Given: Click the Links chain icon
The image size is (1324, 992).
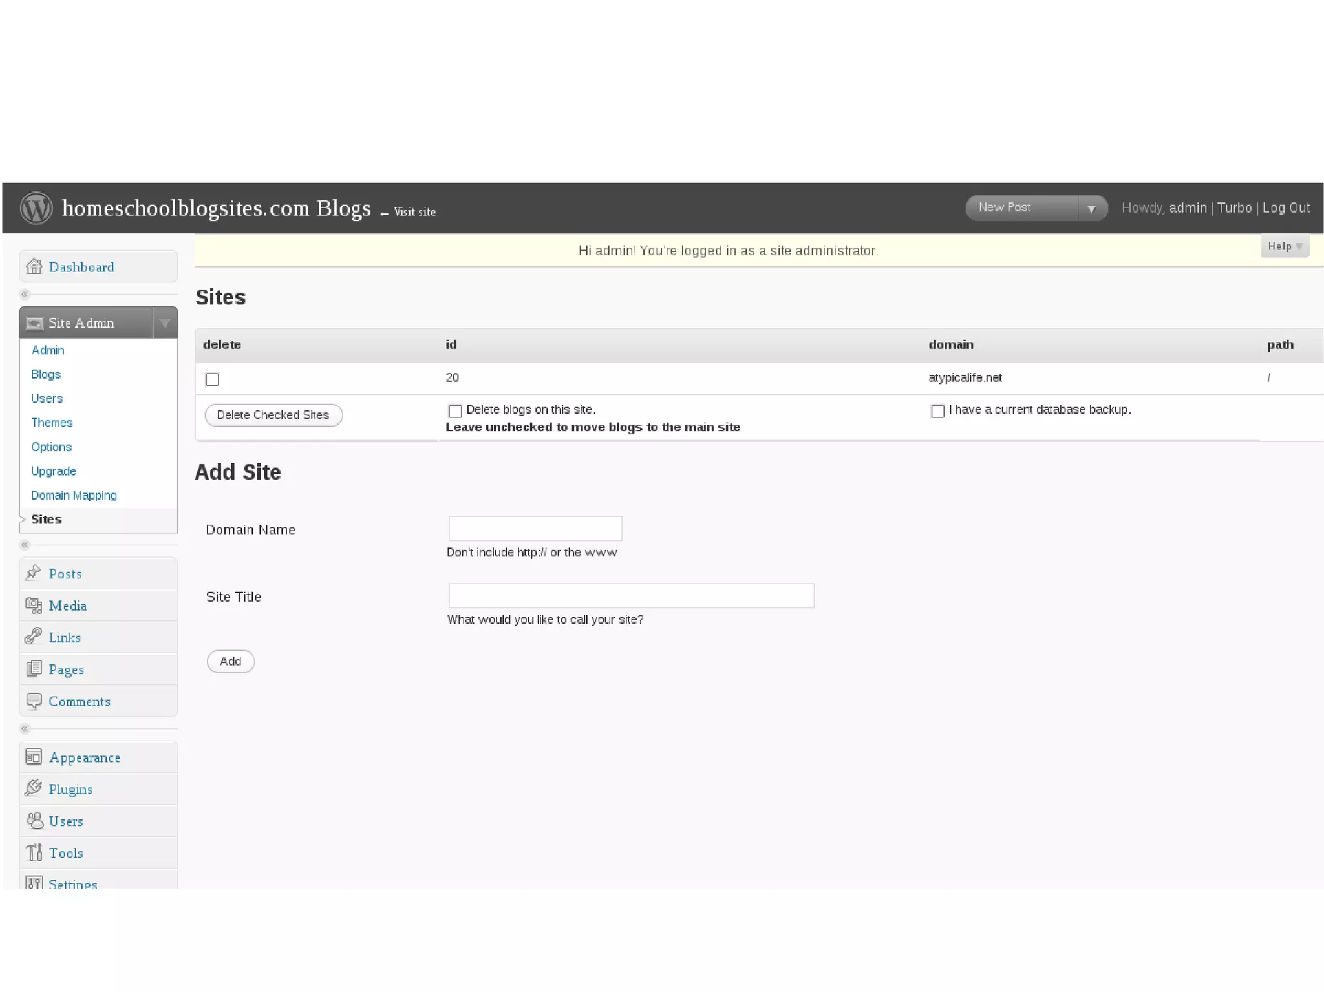Looking at the screenshot, I should coord(34,637).
